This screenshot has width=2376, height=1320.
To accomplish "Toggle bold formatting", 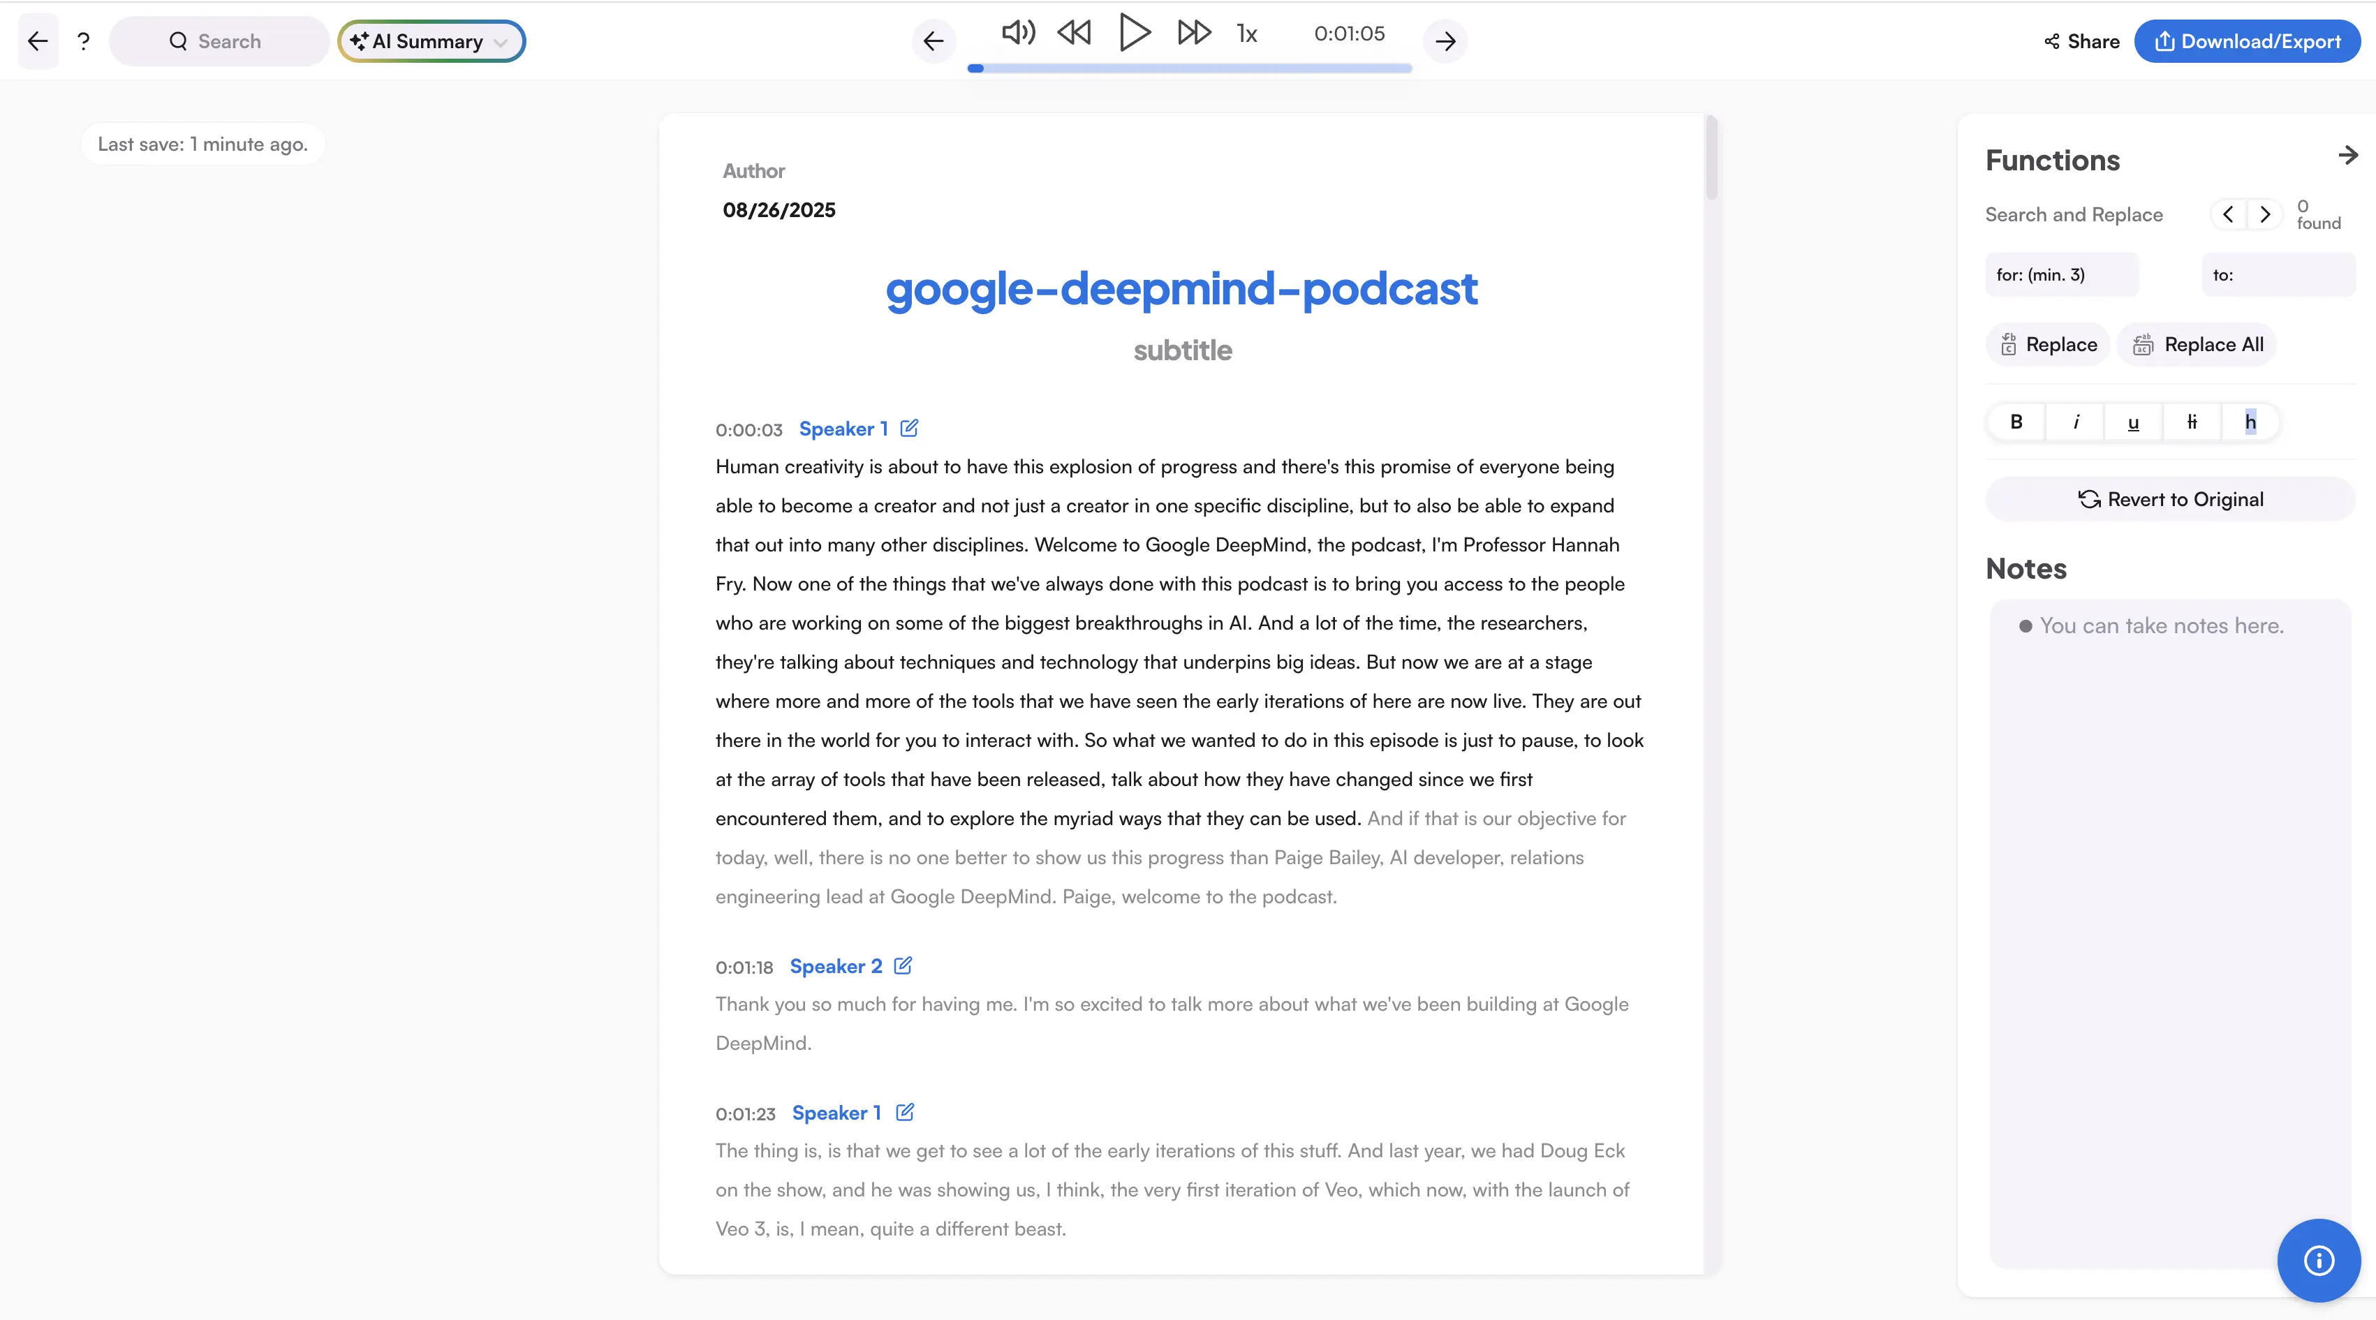I will coord(2016,422).
